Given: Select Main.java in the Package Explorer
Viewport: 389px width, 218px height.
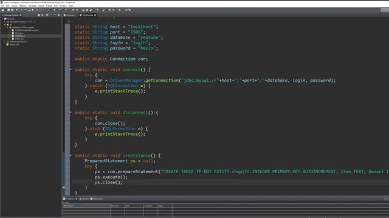Looking at the screenshot, I should pyautogui.click(x=19, y=33).
